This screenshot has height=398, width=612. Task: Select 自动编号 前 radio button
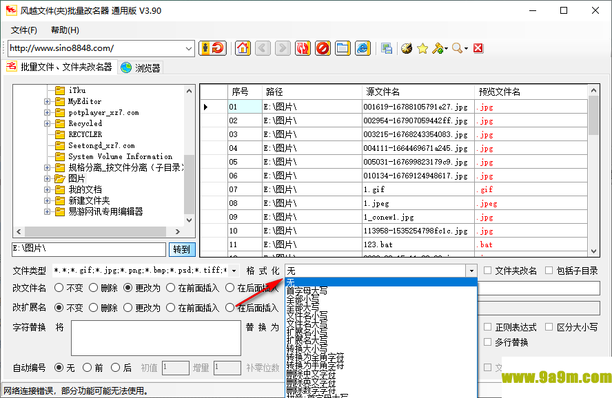(87, 367)
